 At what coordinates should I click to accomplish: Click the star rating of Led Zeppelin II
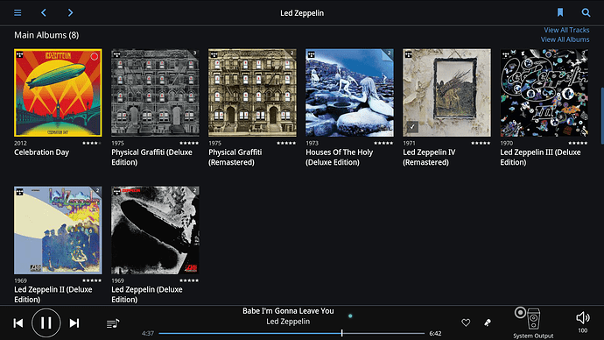[x=92, y=280]
